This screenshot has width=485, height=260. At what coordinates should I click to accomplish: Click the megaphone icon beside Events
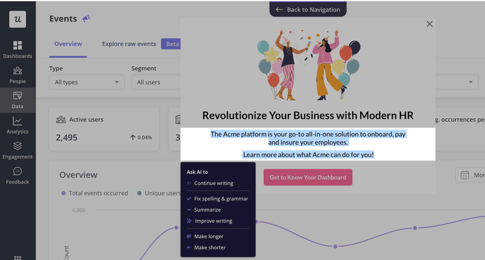[x=86, y=19]
